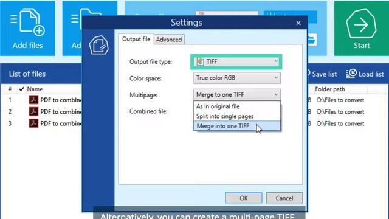This screenshot has height=219, width=389.
Task: Click folder path of first file row
Action: (340, 100)
